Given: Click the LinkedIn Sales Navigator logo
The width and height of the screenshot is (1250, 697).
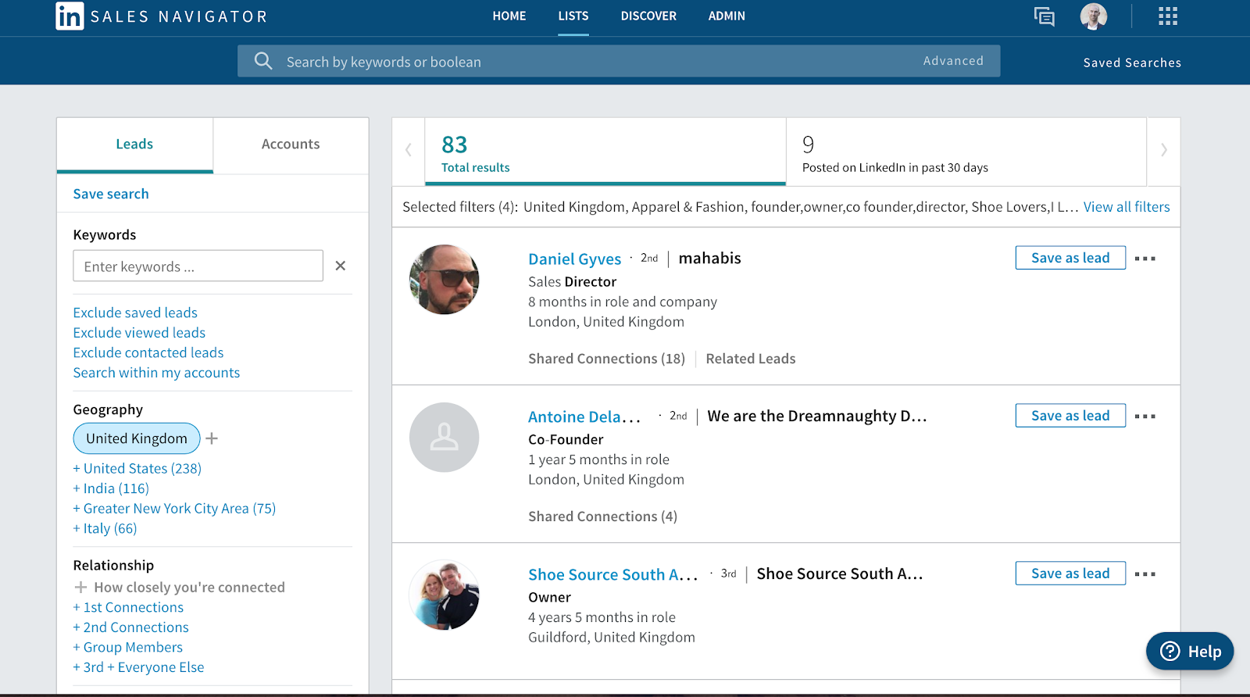Looking at the screenshot, I should [x=162, y=16].
